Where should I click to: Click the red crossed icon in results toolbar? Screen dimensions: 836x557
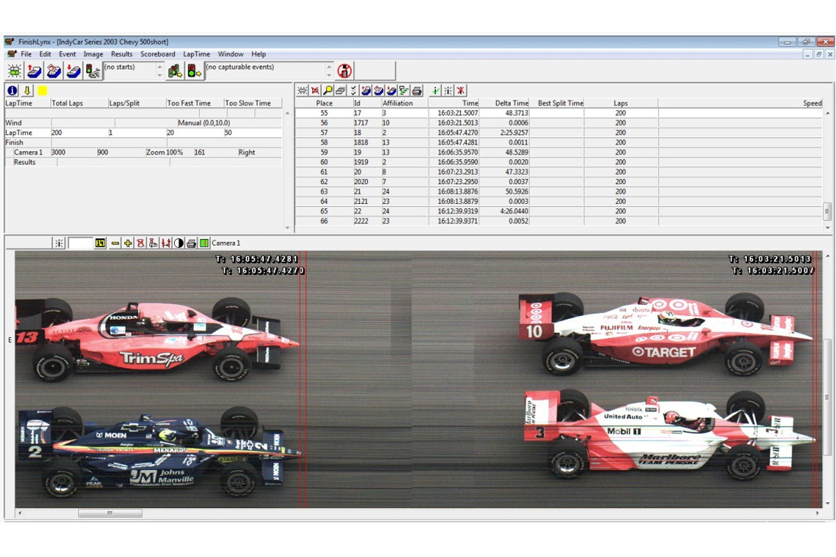coord(316,91)
